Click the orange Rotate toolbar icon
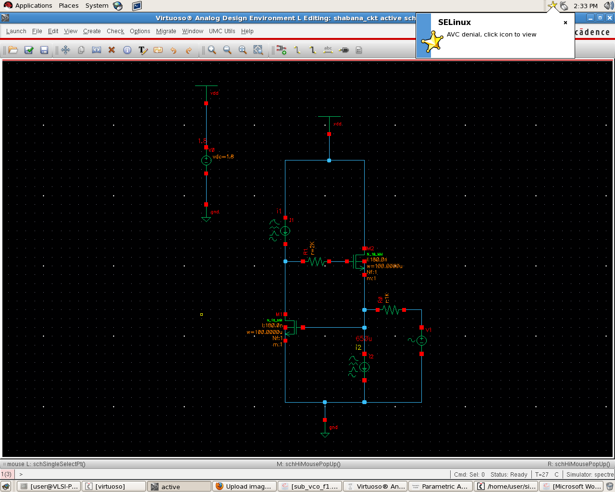 pos(158,50)
